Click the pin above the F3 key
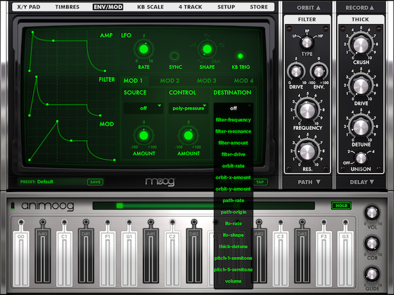Viewport: 394px width, 295px height. (324, 223)
